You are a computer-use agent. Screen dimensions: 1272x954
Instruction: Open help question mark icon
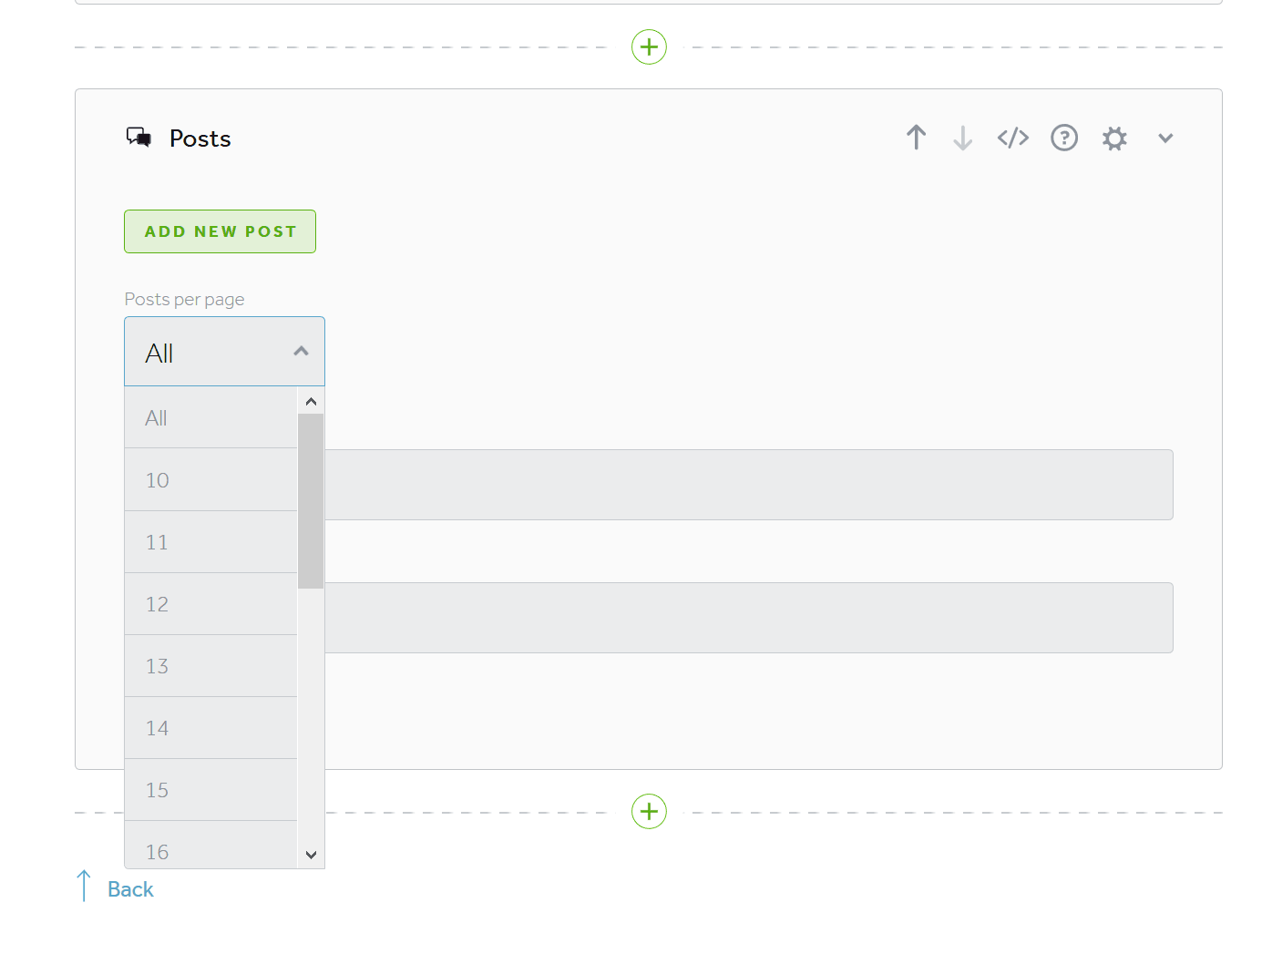[x=1063, y=138]
